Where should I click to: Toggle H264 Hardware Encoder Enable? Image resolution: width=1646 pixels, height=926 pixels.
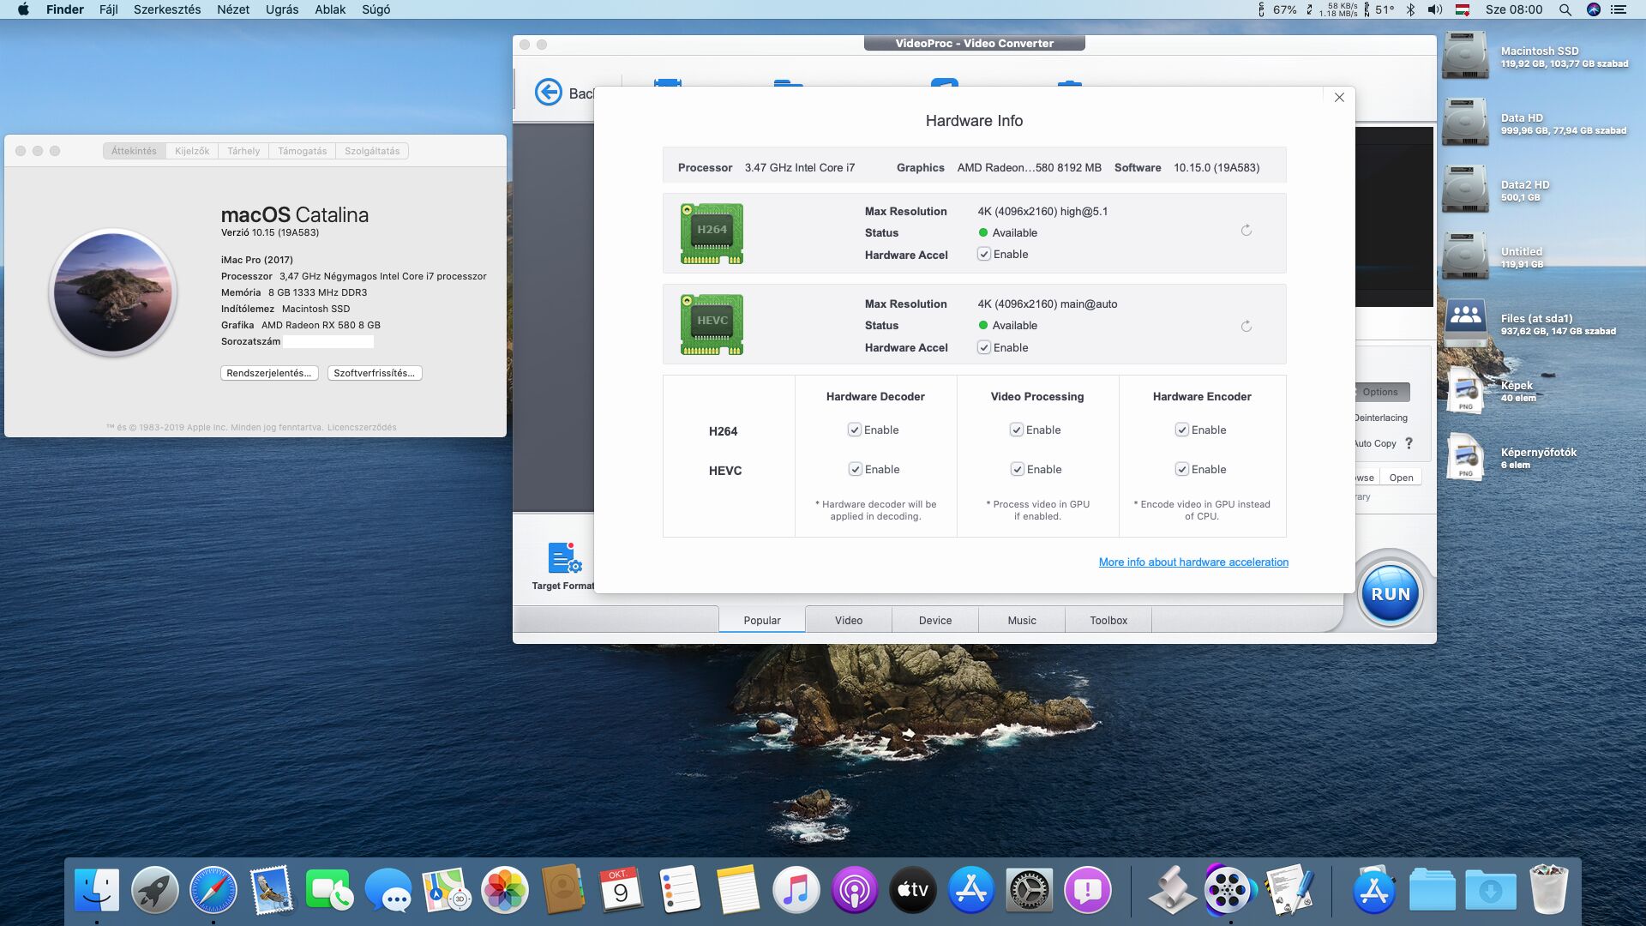pos(1182,430)
